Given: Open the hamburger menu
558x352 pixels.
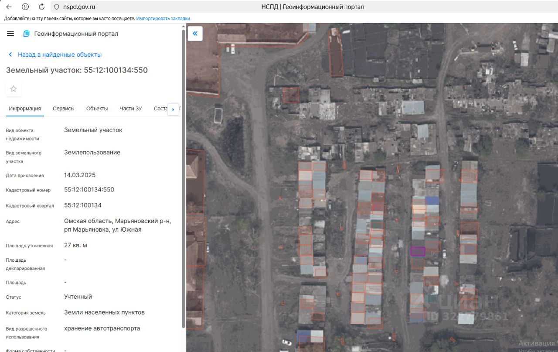Looking at the screenshot, I should tap(10, 34).
